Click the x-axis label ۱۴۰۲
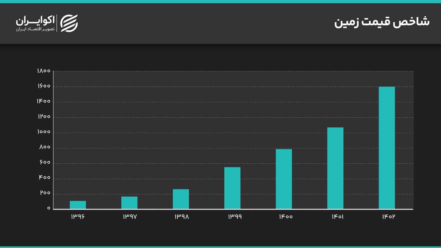This screenshot has height=248, width=441. click(x=388, y=217)
